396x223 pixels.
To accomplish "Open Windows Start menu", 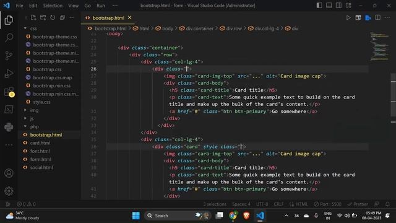I will click(136, 216).
